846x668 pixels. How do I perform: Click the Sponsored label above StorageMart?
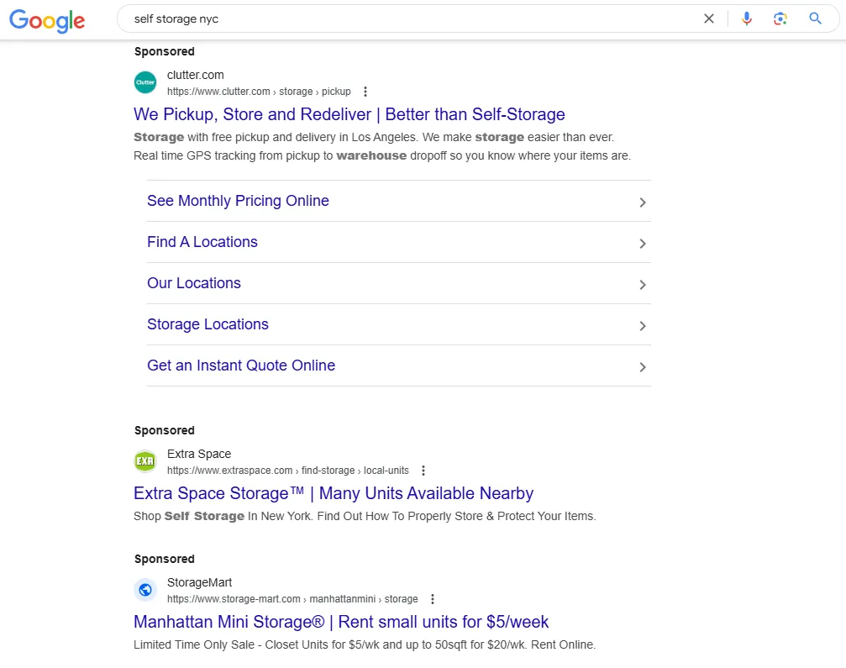tap(165, 559)
